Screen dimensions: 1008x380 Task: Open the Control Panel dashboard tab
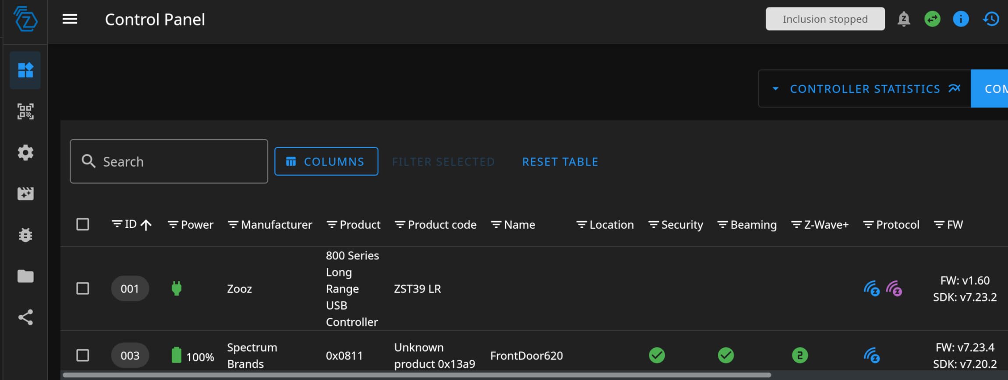[x=25, y=70]
